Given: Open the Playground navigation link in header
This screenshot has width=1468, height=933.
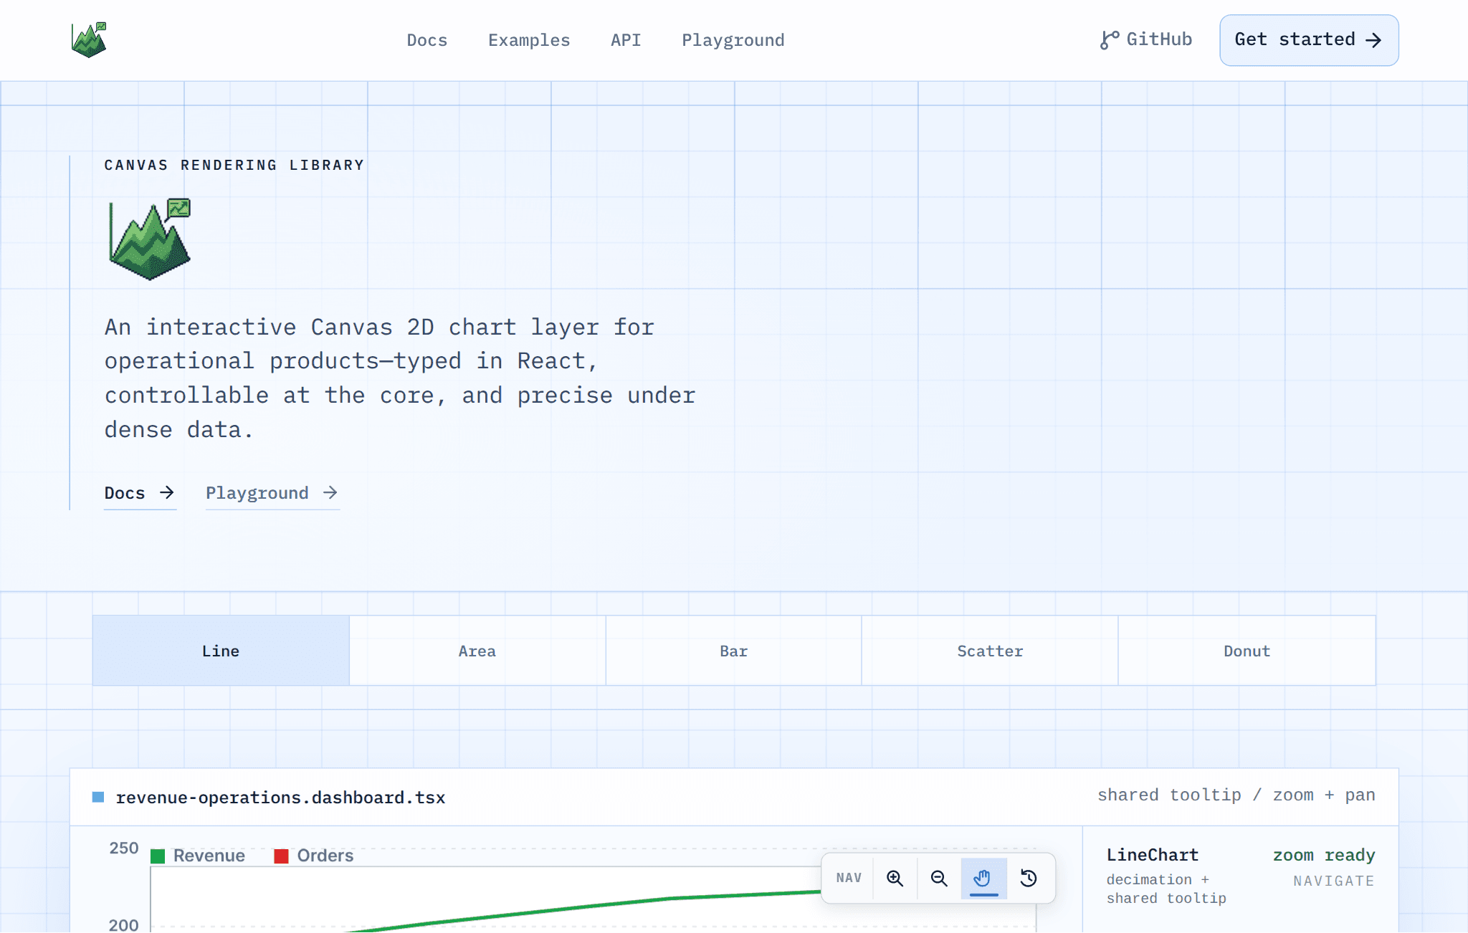Looking at the screenshot, I should (733, 40).
